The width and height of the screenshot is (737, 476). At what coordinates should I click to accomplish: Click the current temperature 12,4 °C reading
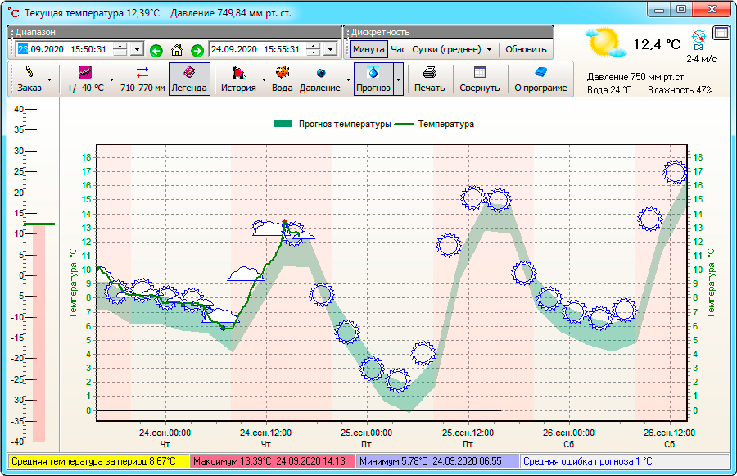point(657,44)
